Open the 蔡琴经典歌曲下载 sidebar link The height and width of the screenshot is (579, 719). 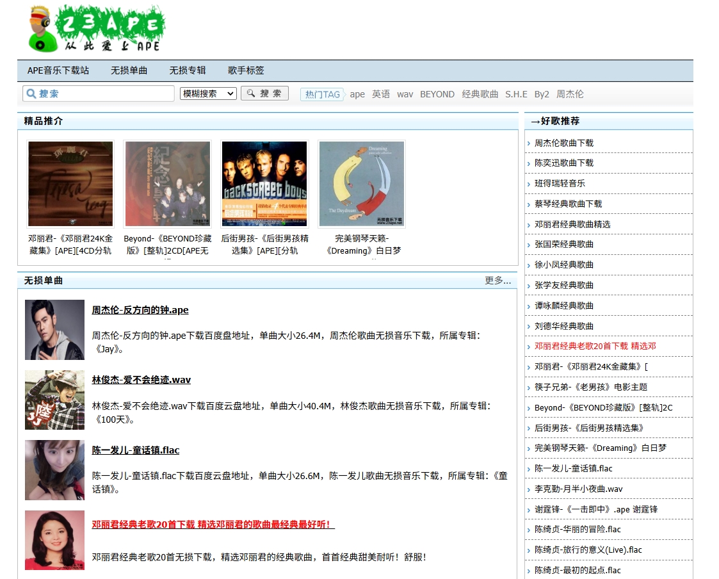click(570, 204)
